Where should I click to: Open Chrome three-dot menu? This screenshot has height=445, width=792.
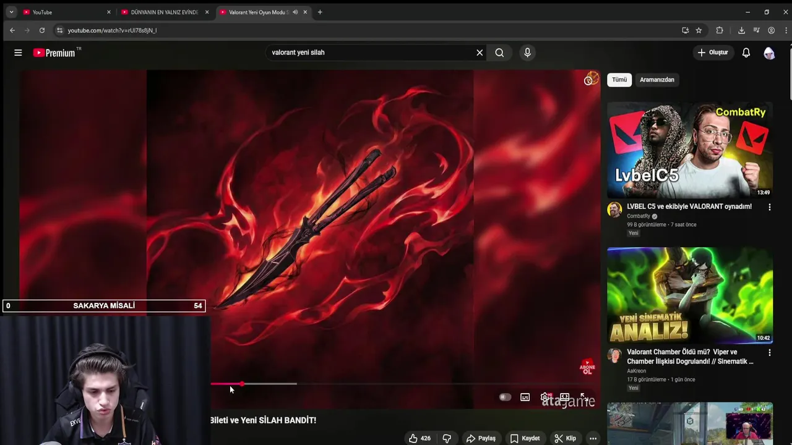[x=786, y=30]
